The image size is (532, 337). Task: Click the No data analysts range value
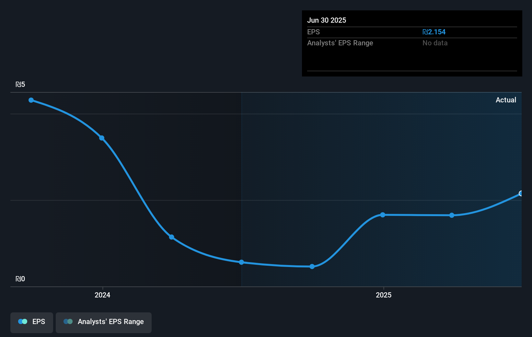pyautogui.click(x=435, y=43)
